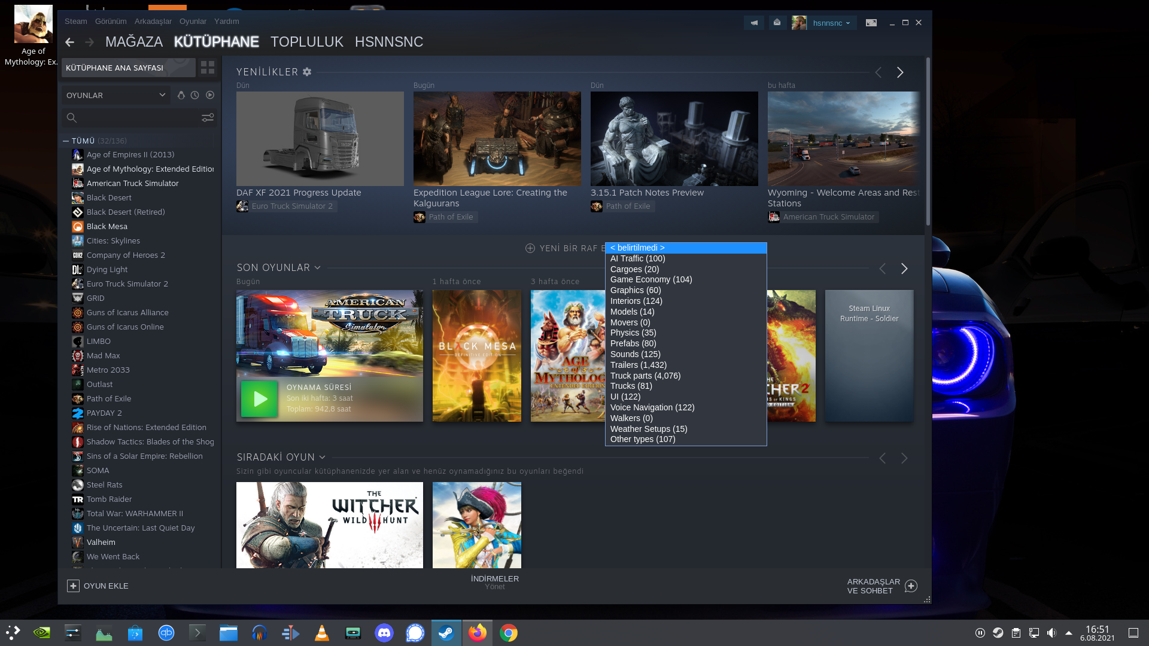1149x646 pixels.
Task: Open the MAĞAZA tab
Action: point(133,42)
